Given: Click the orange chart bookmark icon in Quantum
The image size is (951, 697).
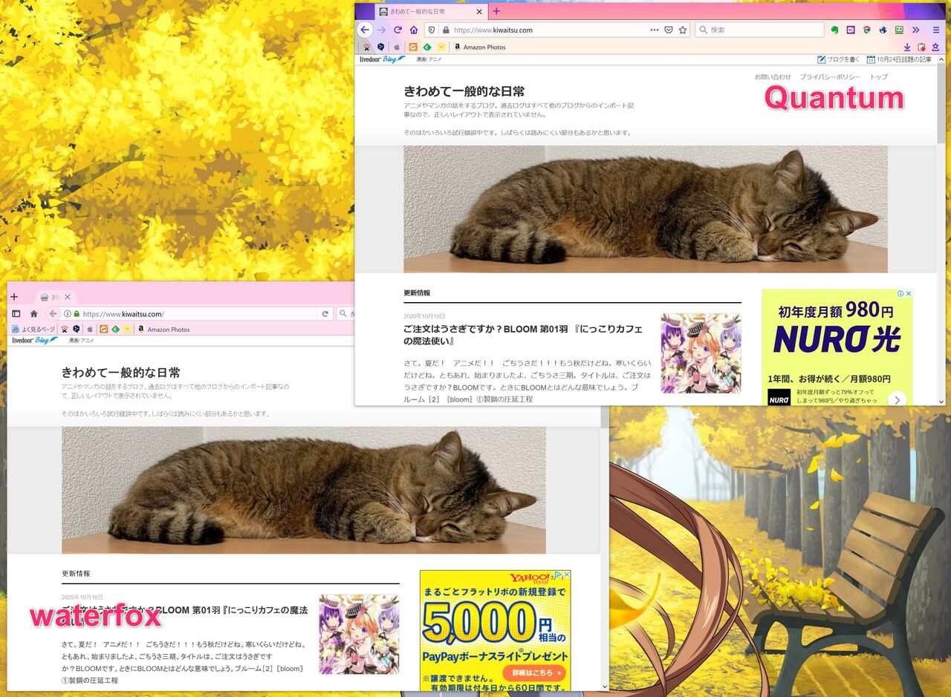Looking at the screenshot, I should [413, 47].
